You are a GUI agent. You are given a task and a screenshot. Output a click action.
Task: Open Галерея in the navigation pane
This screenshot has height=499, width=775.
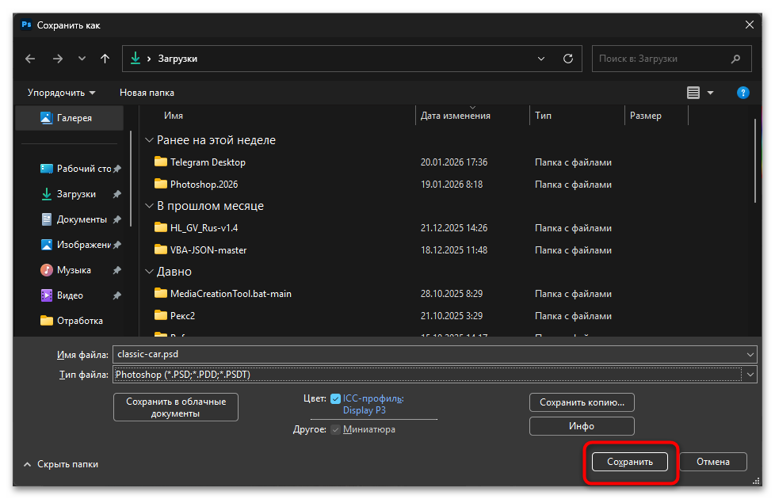(74, 118)
